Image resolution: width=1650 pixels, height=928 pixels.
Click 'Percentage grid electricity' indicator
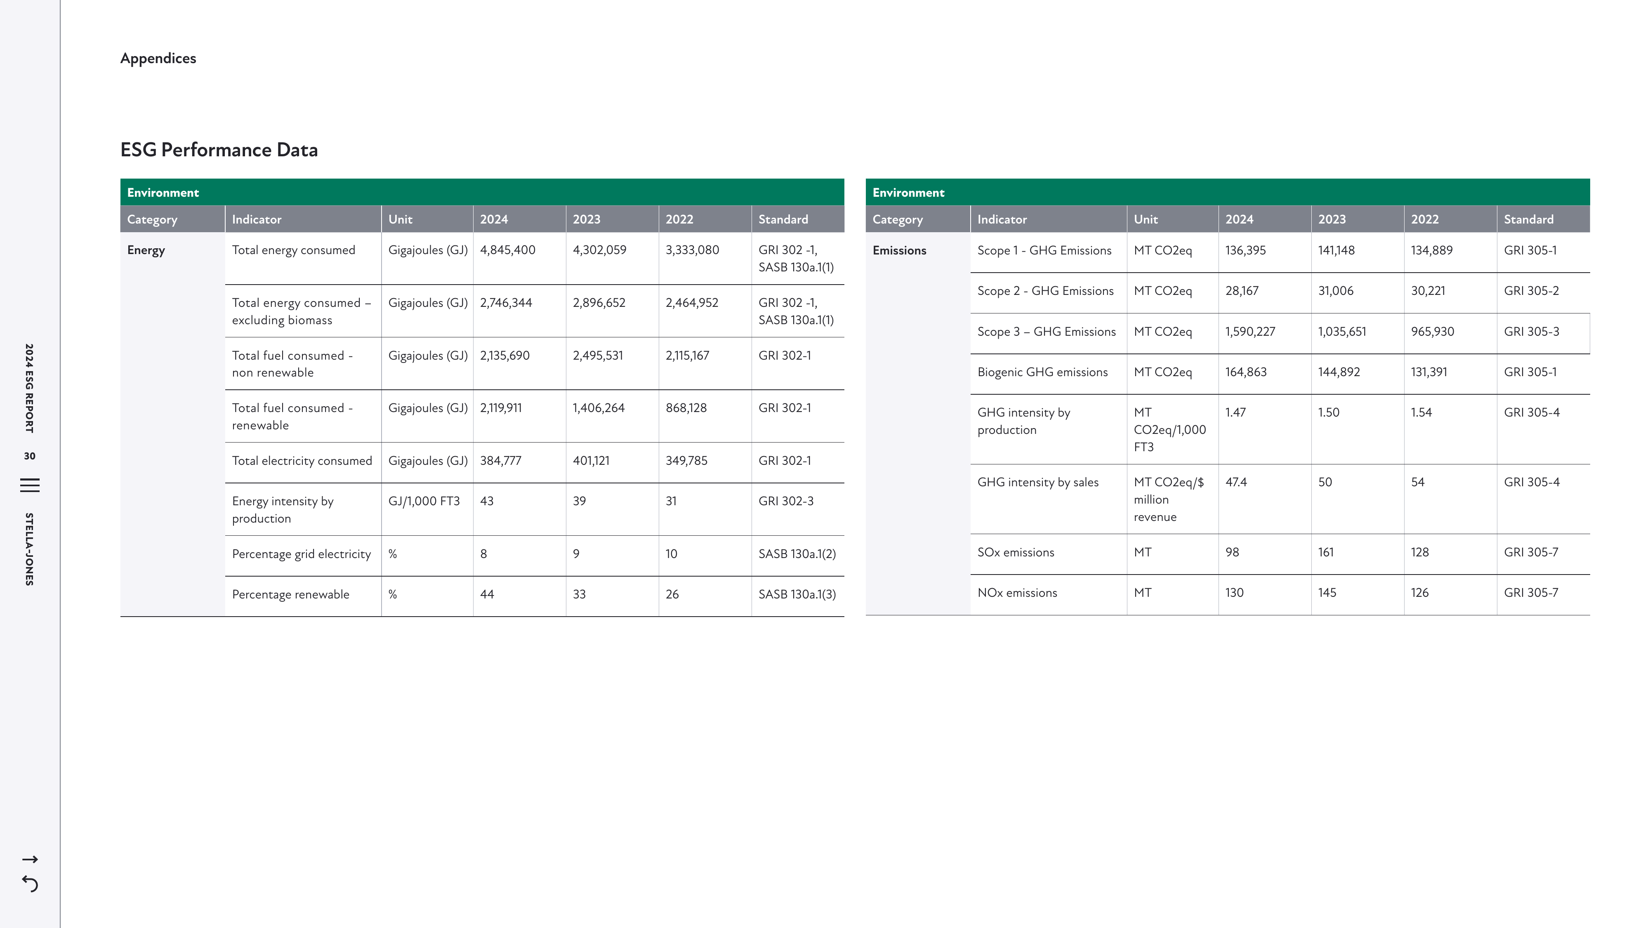pyautogui.click(x=302, y=554)
